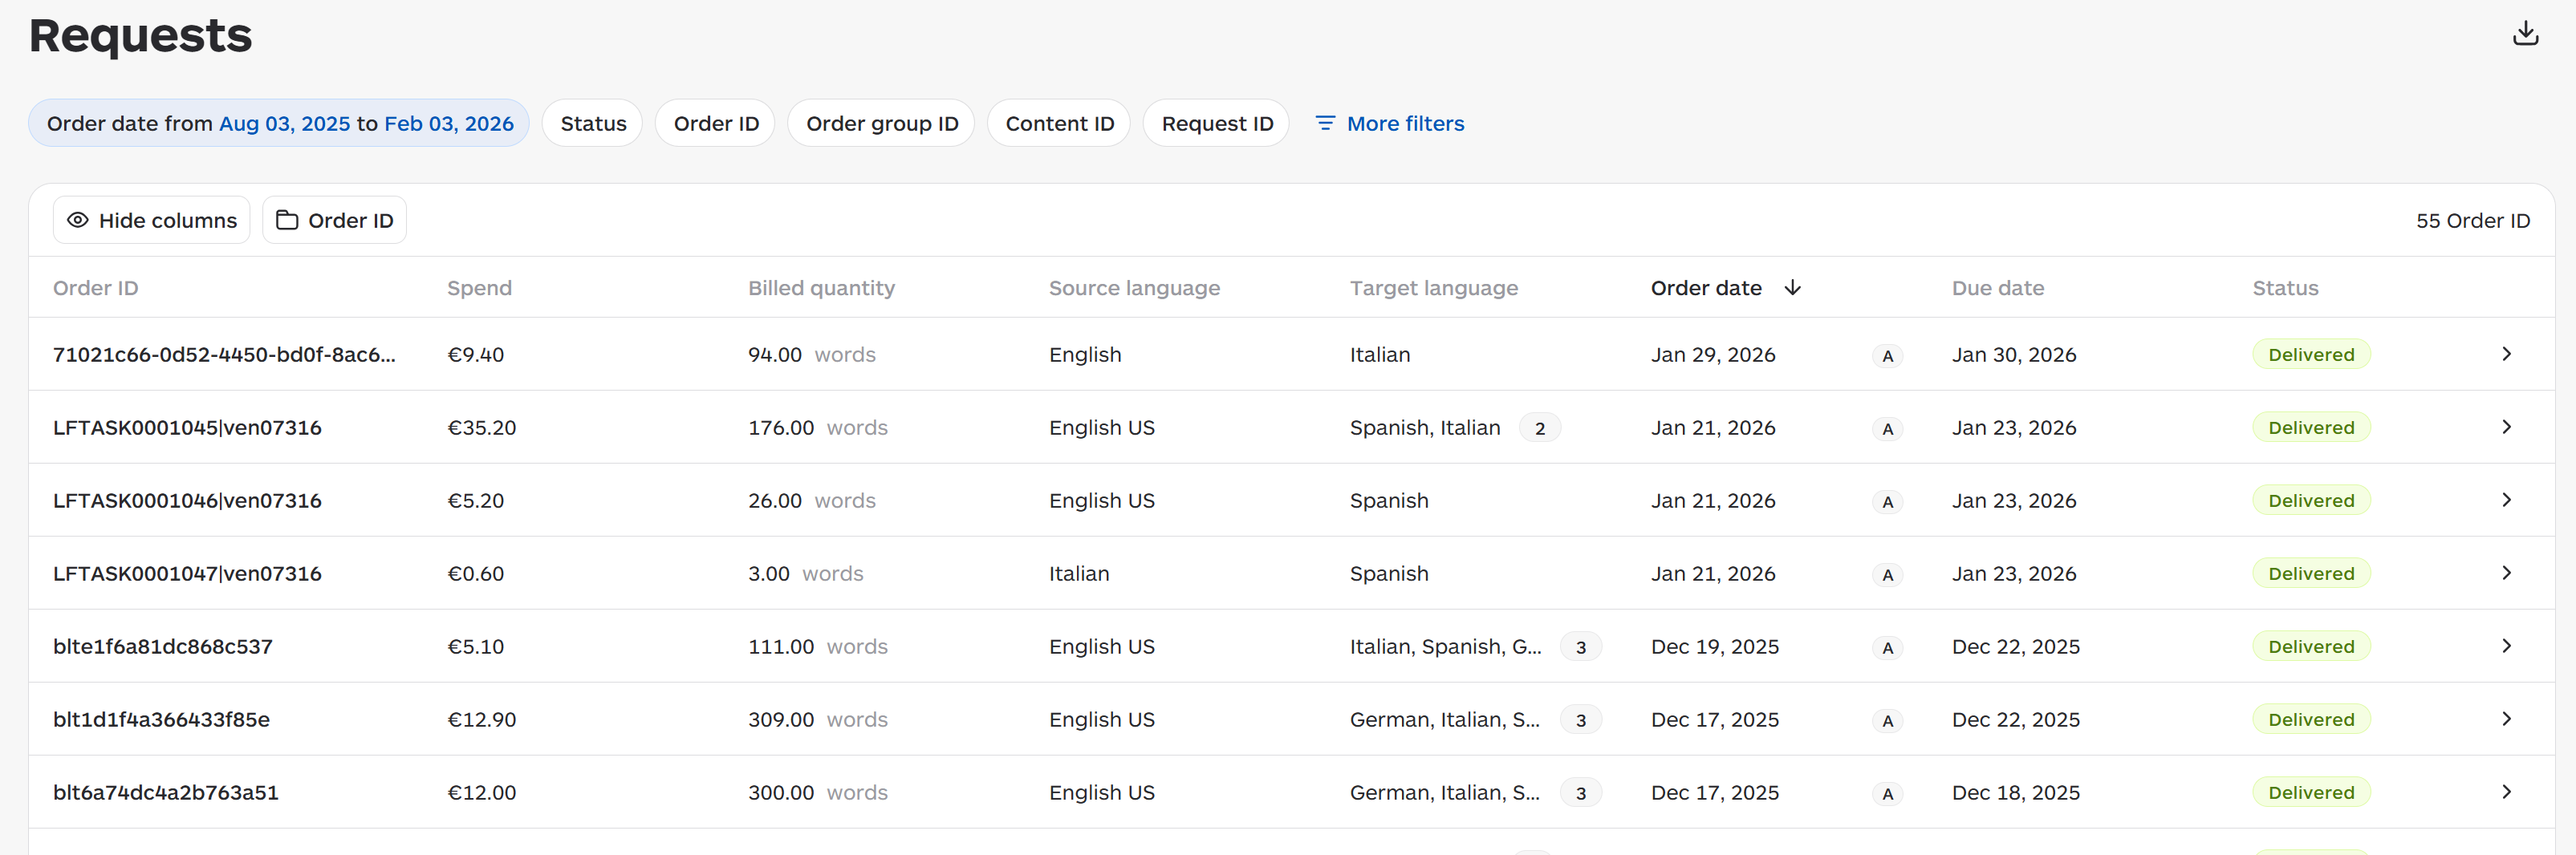Sort by Due date header
2576x855 pixels.
1998,288
